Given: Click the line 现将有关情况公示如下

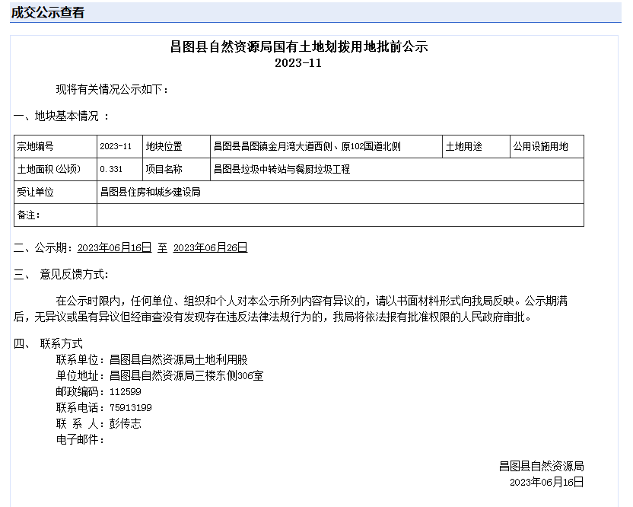Looking at the screenshot, I should 112,89.
